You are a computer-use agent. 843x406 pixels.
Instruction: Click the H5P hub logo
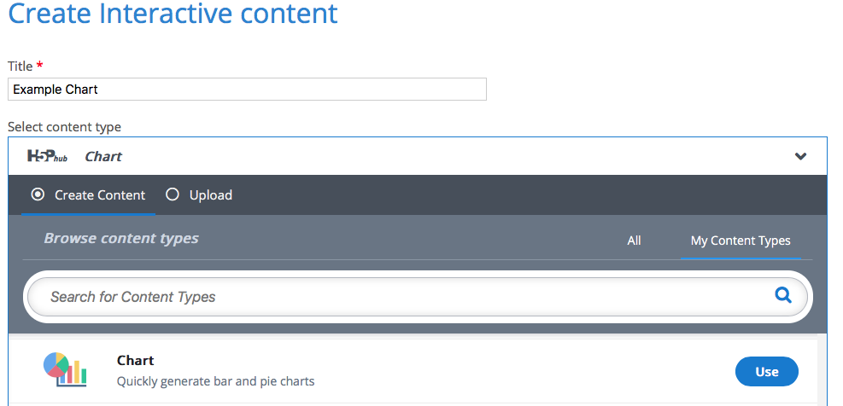coord(47,157)
